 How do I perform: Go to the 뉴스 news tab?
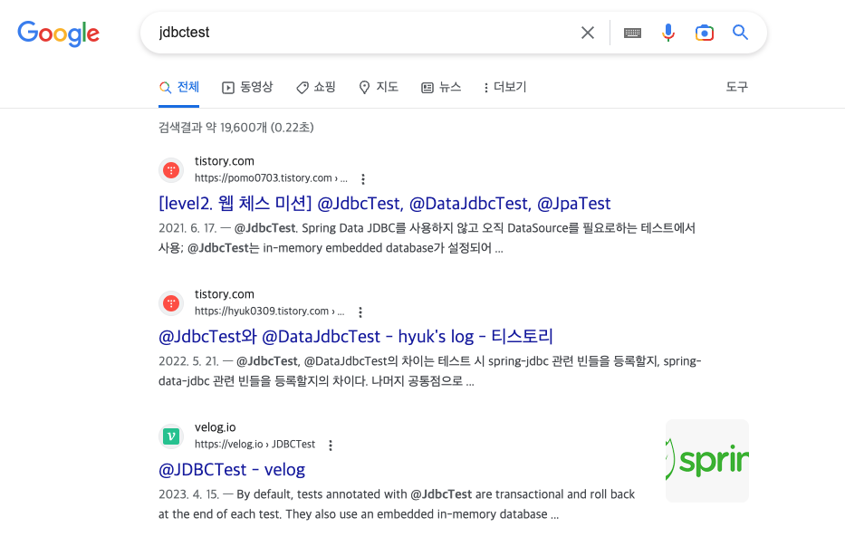coord(441,87)
